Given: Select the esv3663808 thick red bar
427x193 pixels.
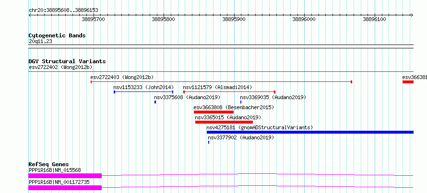Looking at the screenshot, I should point(214,112).
